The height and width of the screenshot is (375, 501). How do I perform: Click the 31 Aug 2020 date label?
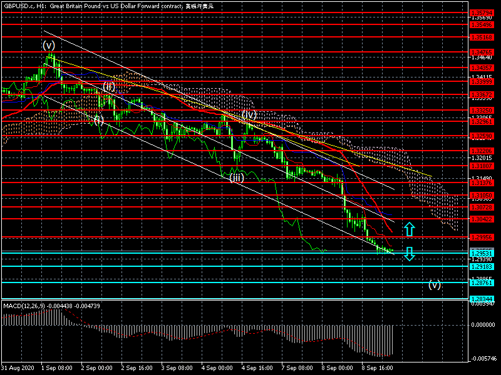17,368
